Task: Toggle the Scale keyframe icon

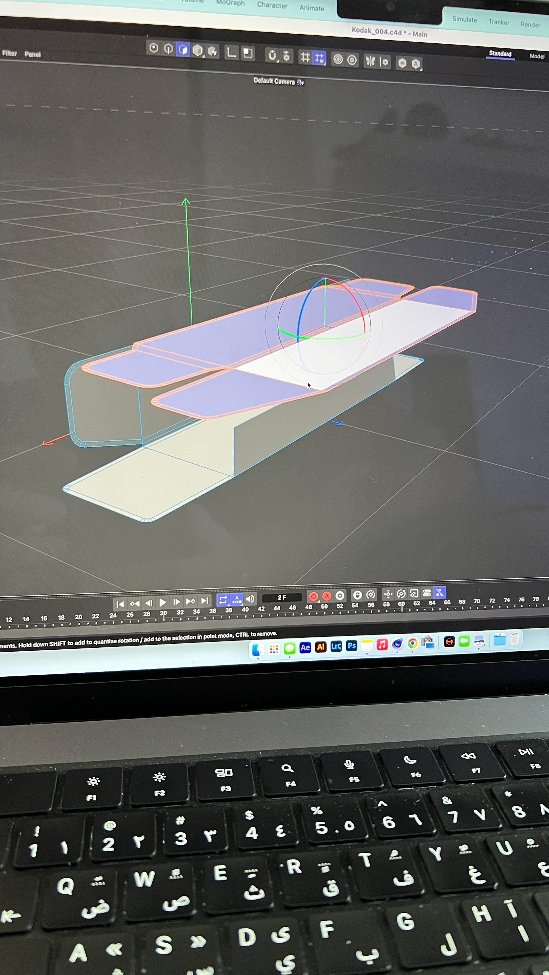Action: pyautogui.click(x=414, y=593)
